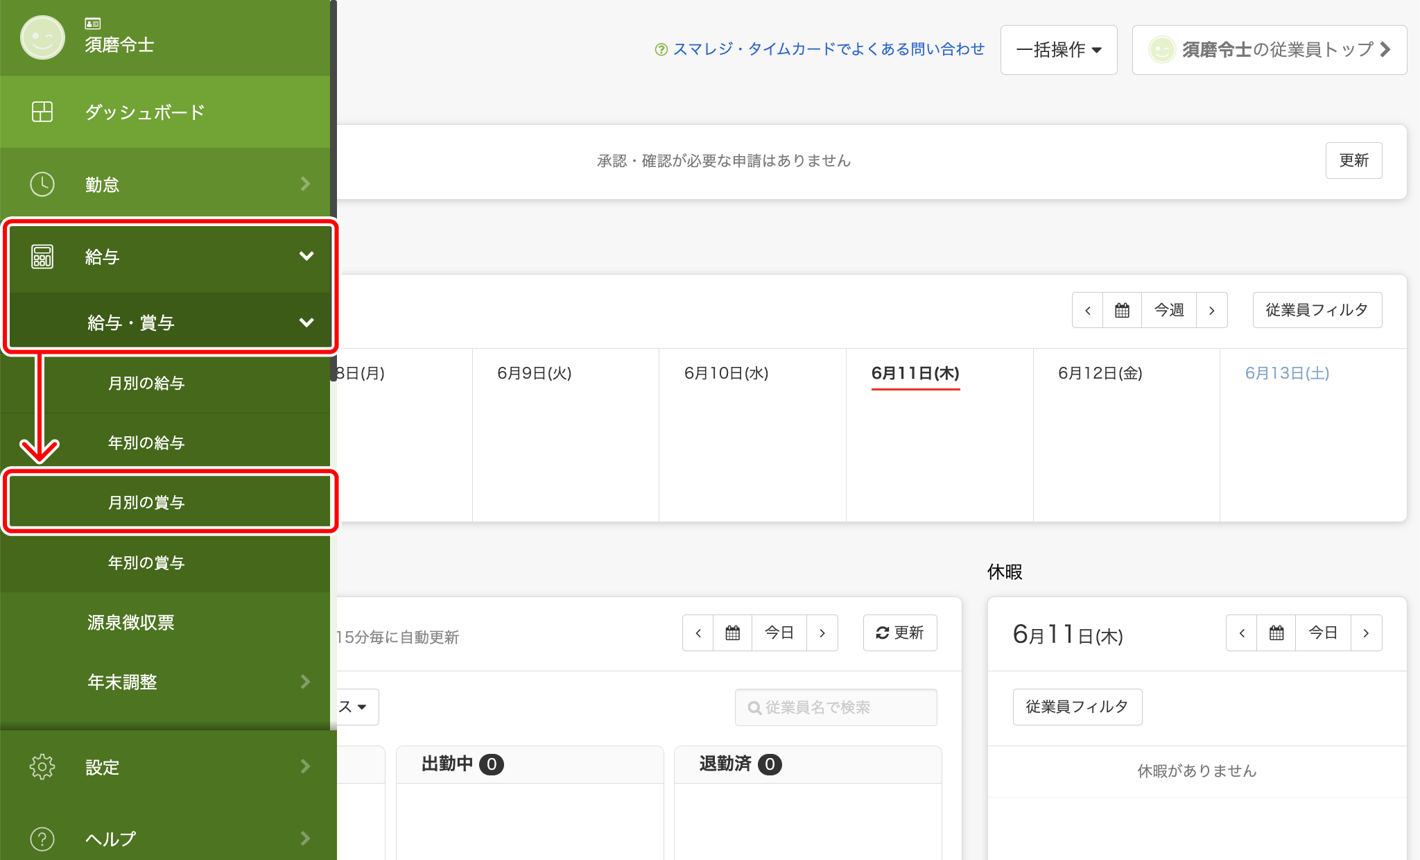Go to previous week arrow
The image size is (1420, 860).
(x=1088, y=310)
